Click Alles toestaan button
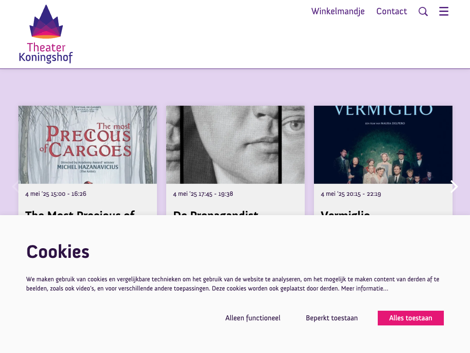This screenshot has width=470, height=353. [x=411, y=318]
